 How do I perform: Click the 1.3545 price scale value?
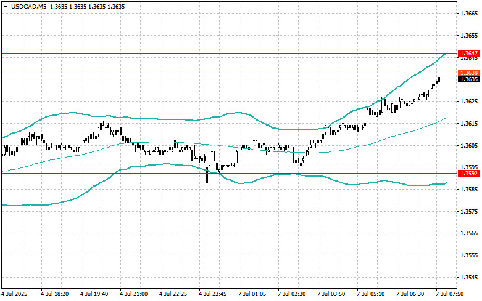470,278
